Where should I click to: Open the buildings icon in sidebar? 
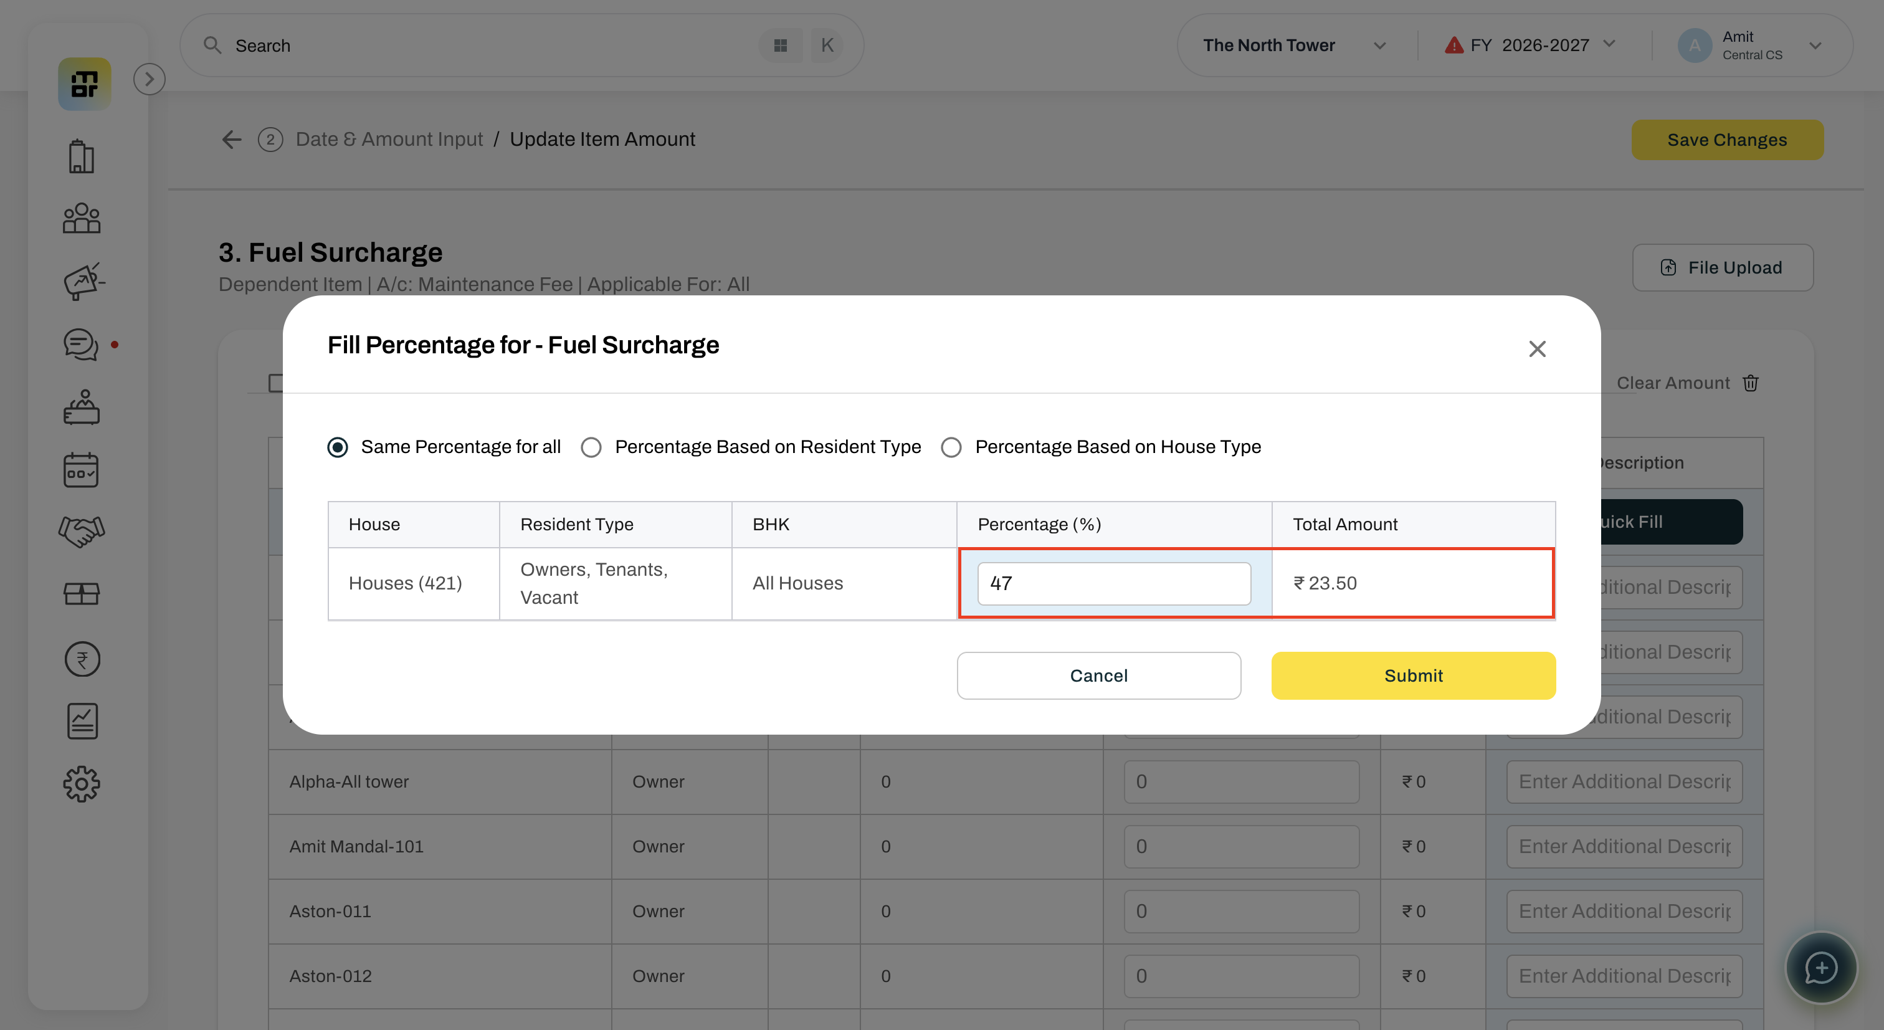[x=81, y=156]
